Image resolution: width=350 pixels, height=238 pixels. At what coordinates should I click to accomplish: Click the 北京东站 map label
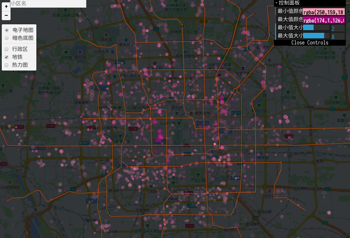[x=261, y=158]
